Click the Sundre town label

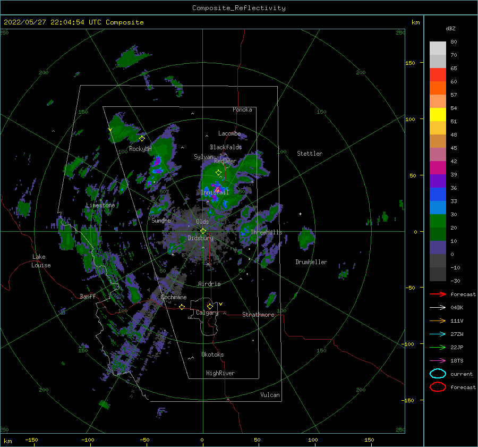(x=161, y=221)
